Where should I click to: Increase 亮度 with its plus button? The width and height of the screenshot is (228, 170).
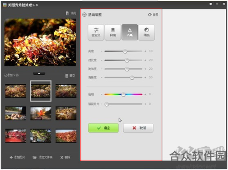(145, 51)
